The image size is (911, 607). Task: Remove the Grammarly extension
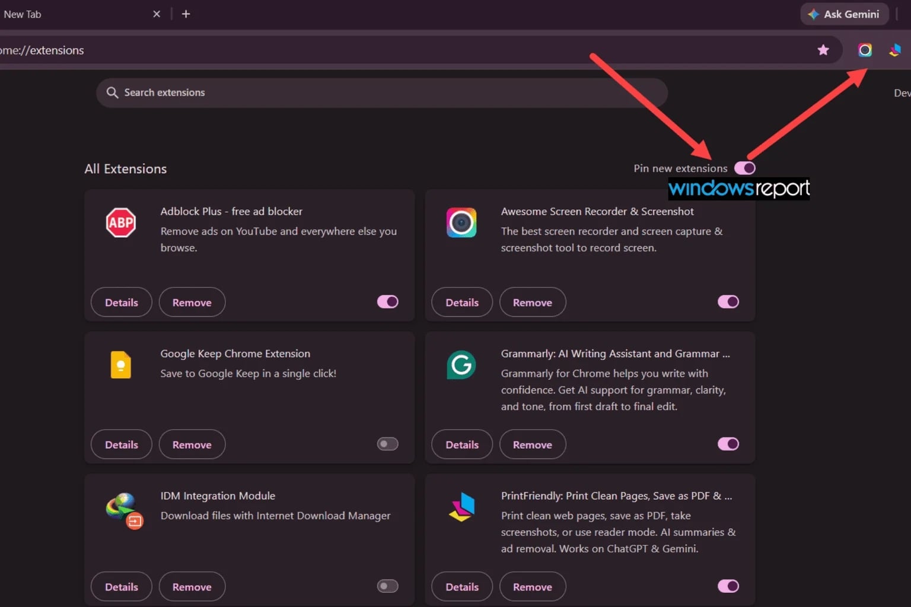(533, 445)
